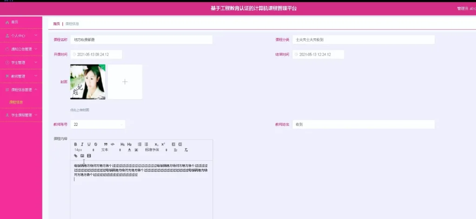This screenshot has width=476, height=219.
Task: Clear text formatting in the editor
Action: (186, 150)
